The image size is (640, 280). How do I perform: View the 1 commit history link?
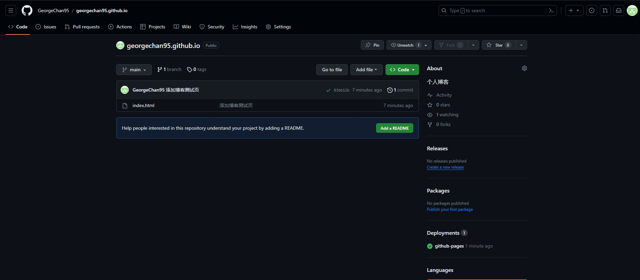[x=400, y=90]
